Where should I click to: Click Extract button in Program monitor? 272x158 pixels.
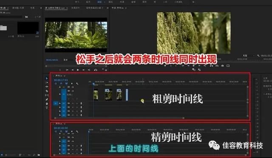click(x=217, y=66)
